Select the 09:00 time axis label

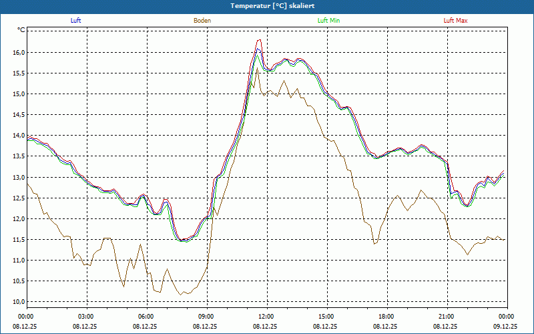[x=206, y=317]
